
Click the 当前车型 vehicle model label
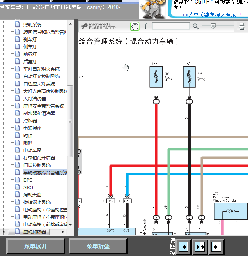pos(60,7)
